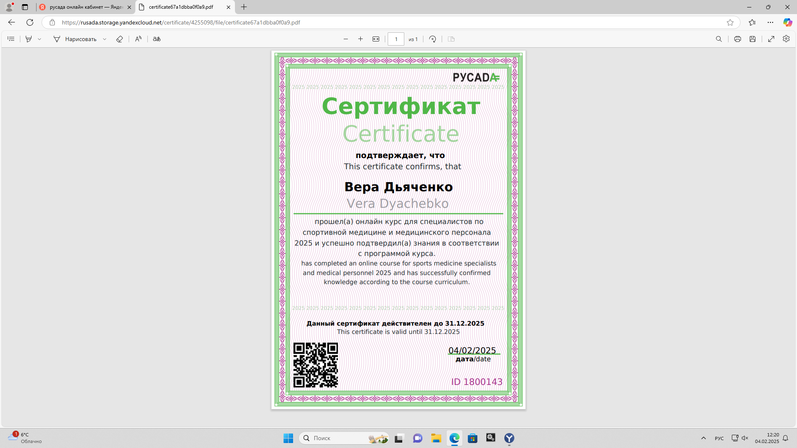Select the highlighter tool
Screen dimensions: 797x448
(29, 39)
